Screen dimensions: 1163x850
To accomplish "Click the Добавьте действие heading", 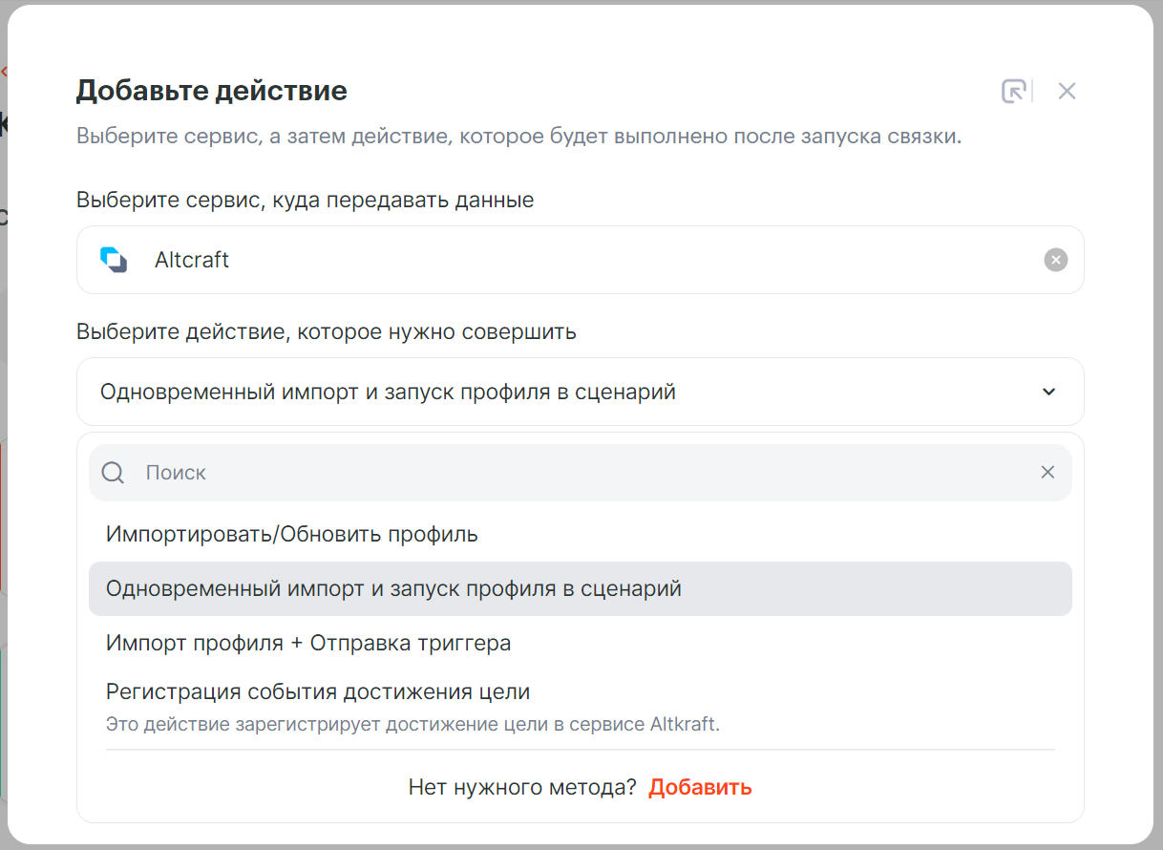I will (211, 91).
